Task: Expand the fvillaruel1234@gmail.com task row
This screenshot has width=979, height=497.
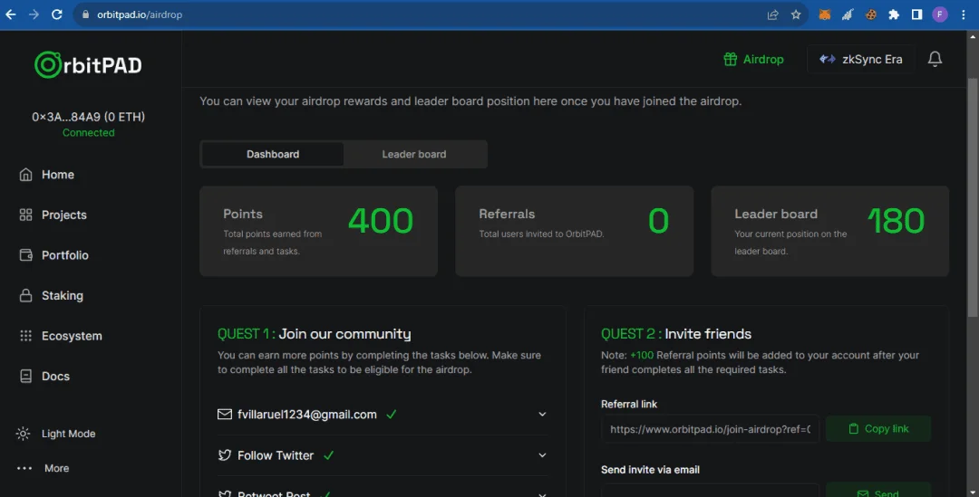Action: click(383, 414)
